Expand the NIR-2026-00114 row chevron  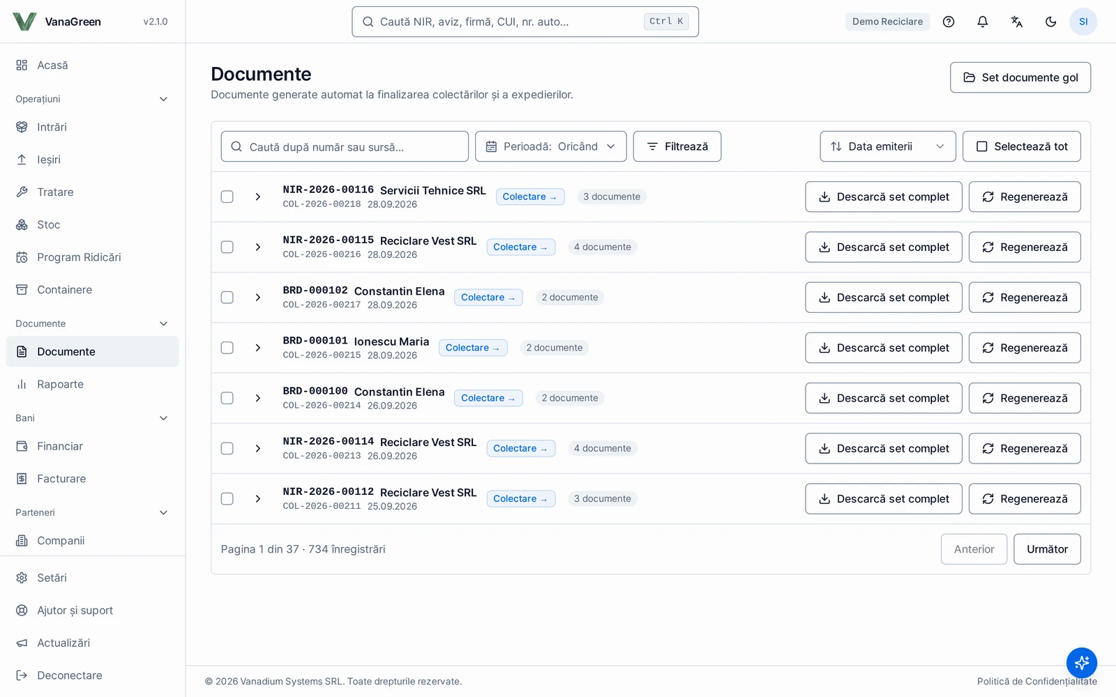258,448
